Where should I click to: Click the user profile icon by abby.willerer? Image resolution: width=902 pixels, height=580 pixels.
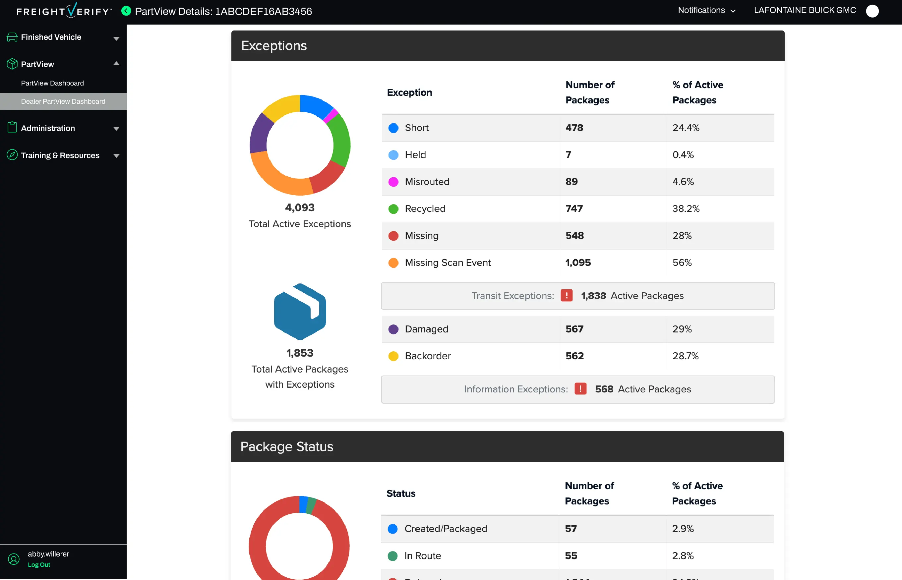pyautogui.click(x=14, y=559)
